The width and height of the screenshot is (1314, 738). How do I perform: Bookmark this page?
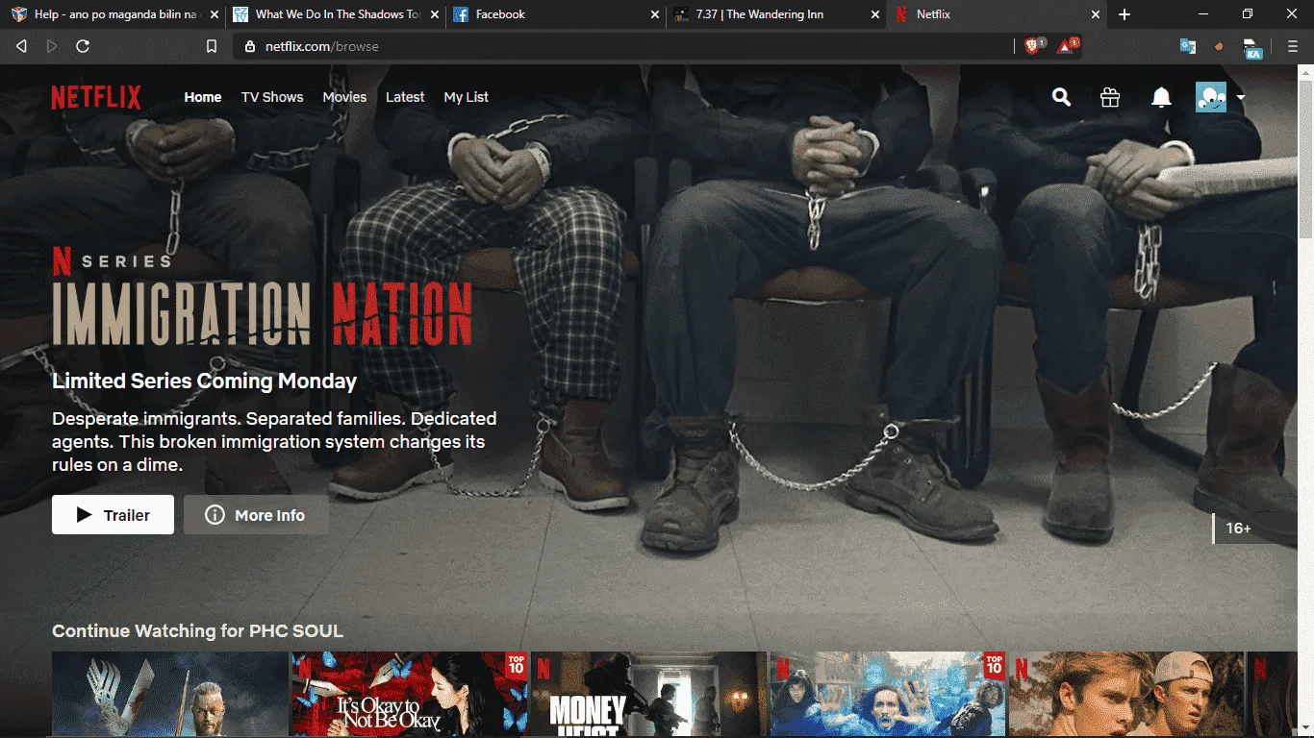tap(212, 46)
